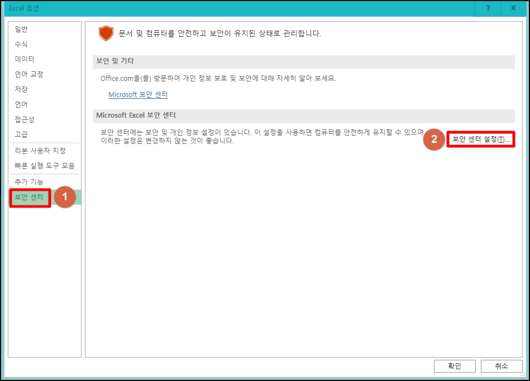The width and height of the screenshot is (530, 381).
Task: Open dialog help via question mark icon
Action: pyautogui.click(x=489, y=8)
